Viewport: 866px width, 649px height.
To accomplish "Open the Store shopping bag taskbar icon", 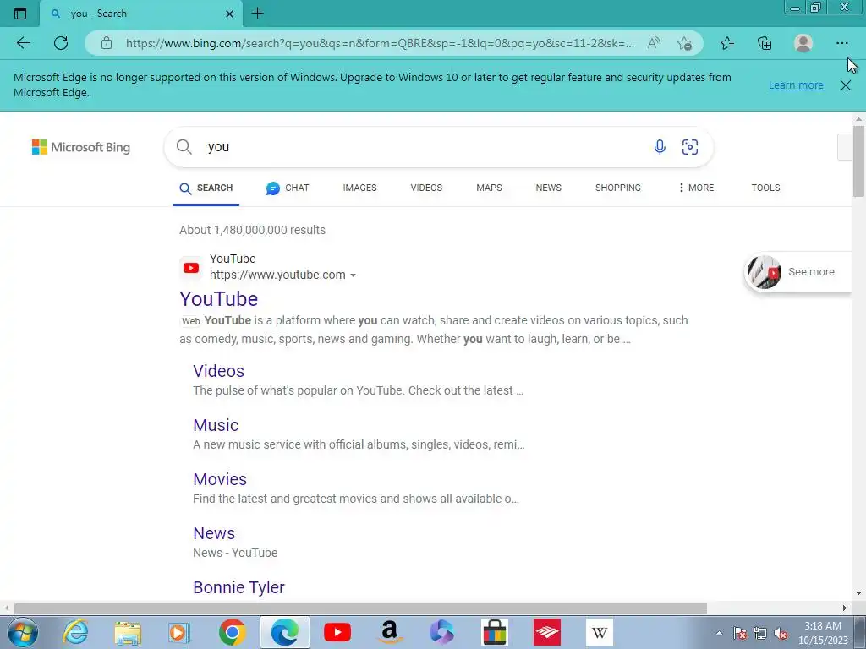I will (494, 632).
